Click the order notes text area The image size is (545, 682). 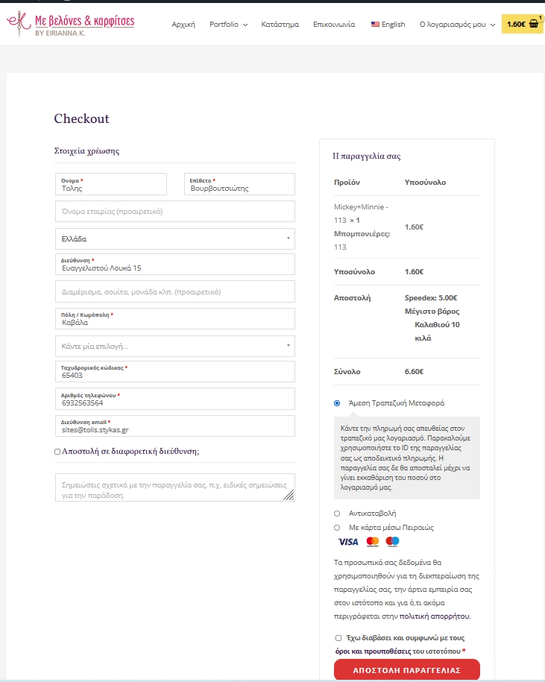pos(175,487)
